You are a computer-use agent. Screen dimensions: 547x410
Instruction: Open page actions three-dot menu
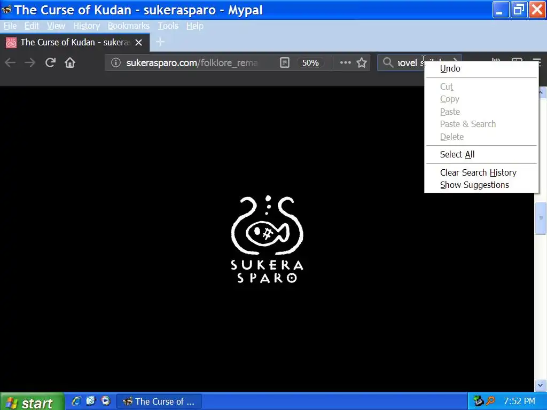pyautogui.click(x=346, y=63)
